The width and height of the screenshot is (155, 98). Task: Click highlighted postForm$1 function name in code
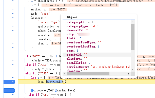tap(54, 82)
